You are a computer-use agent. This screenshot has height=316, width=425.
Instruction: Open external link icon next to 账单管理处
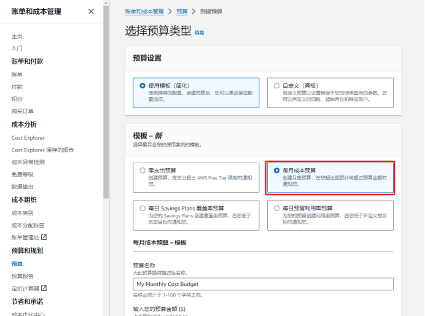pos(44,237)
